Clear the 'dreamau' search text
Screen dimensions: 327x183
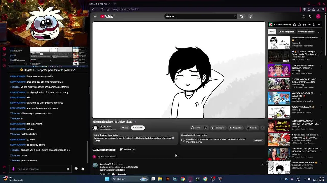(x=235, y=16)
